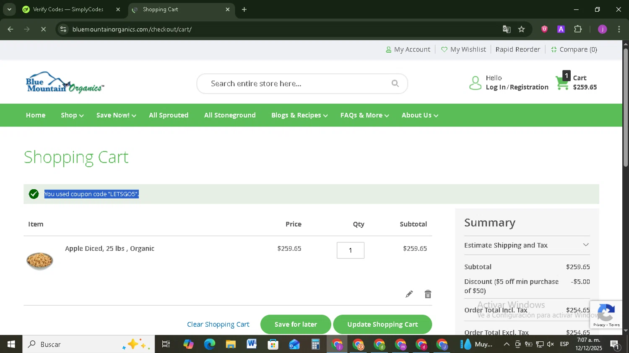The width and height of the screenshot is (629, 353).
Task: Launch Microsoft Edge from taskbar
Action: [x=209, y=344]
